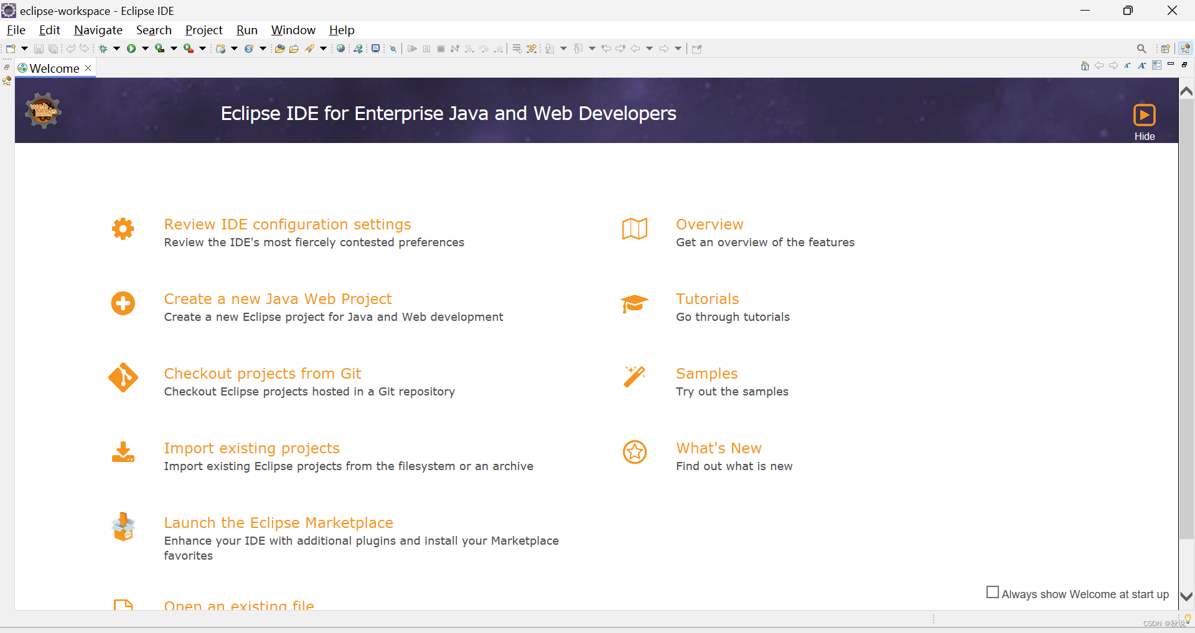
Task: Click the Terminate stop square icon
Action: (x=441, y=49)
